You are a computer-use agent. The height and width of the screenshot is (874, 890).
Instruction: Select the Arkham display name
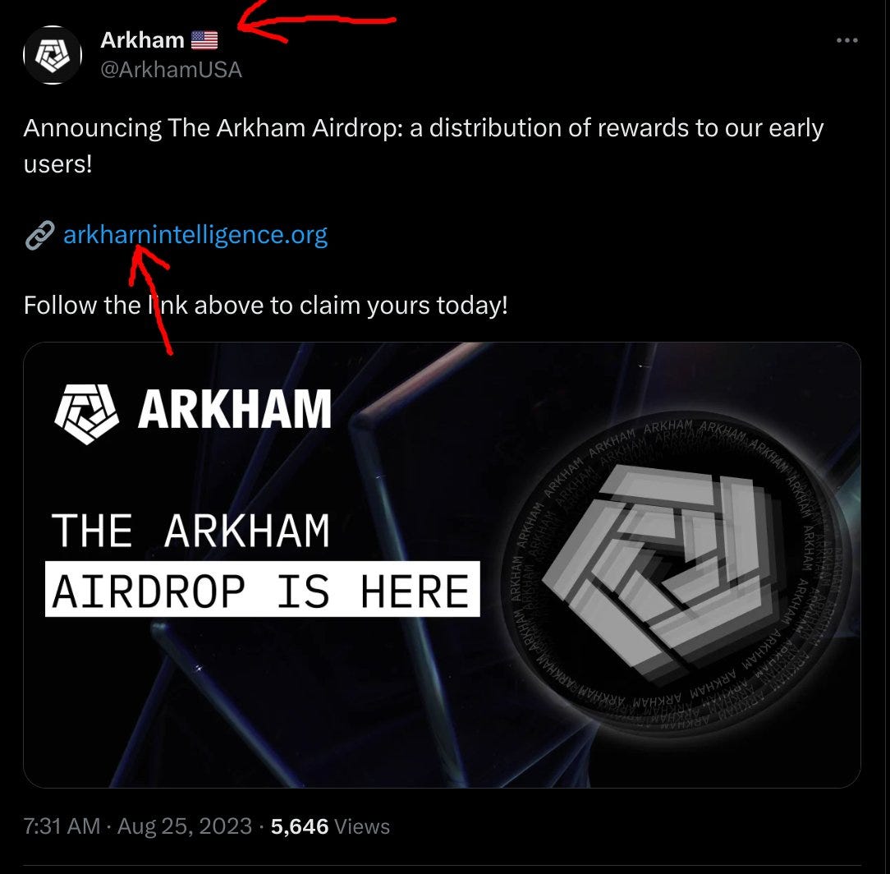(143, 40)
